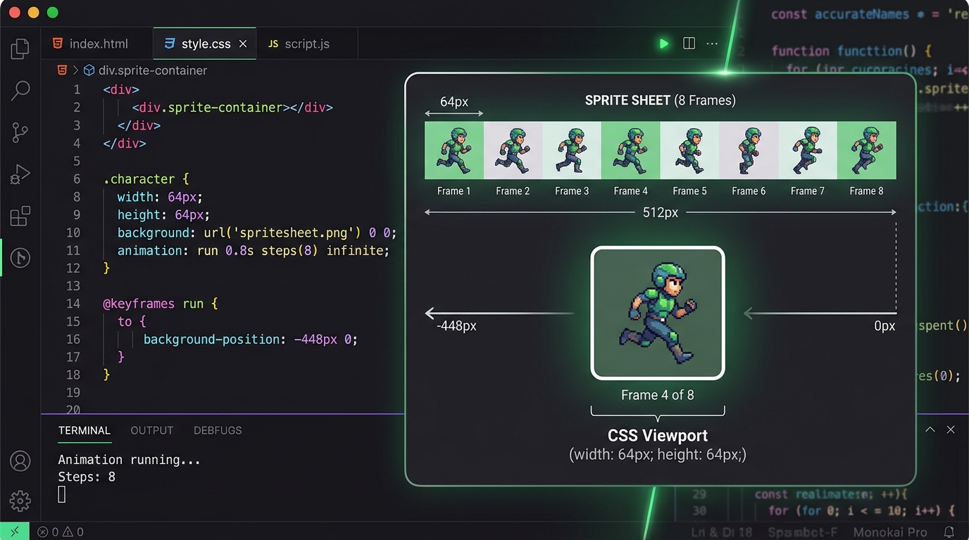Click the terminal cursor input box

coord(62,494)
